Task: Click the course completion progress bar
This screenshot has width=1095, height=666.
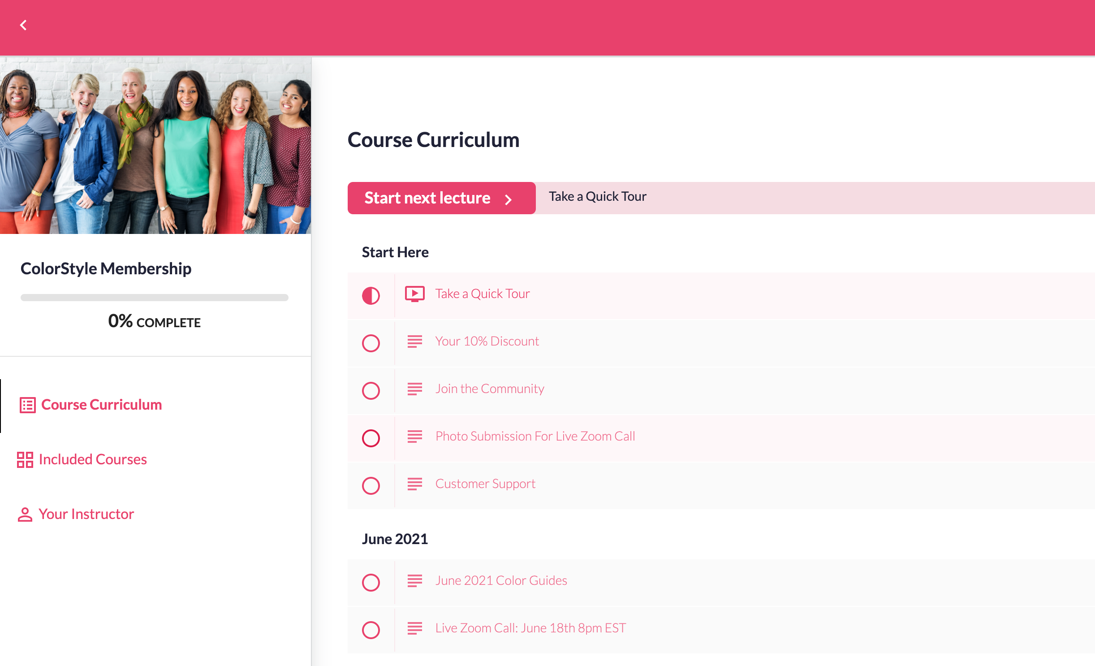Action: coord(155,298)
